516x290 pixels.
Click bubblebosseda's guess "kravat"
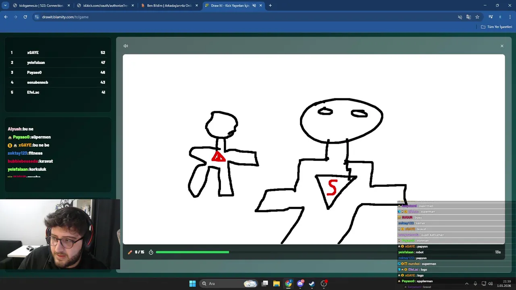click(46, 162)
